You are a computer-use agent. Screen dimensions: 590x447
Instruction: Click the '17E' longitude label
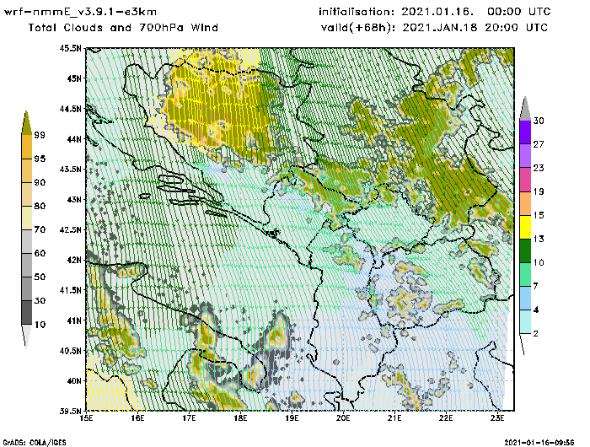click(189, 418)
